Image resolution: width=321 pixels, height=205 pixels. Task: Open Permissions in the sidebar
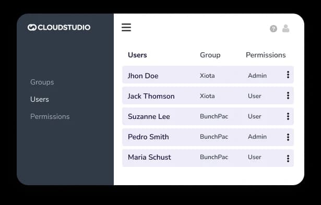[50, 117]
